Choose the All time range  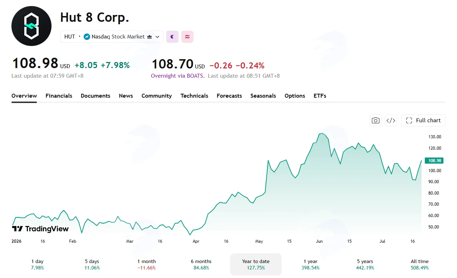tap(419, 264)
